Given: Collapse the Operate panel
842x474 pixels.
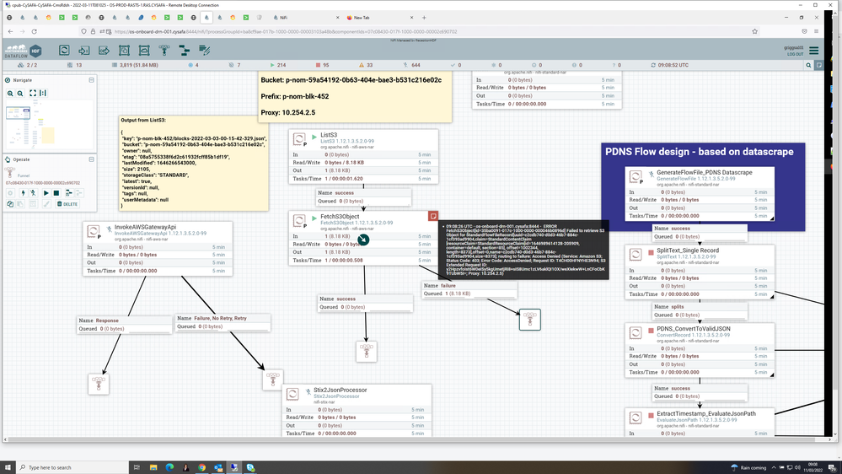Looking at the screenshot, I should click(91, 159).
